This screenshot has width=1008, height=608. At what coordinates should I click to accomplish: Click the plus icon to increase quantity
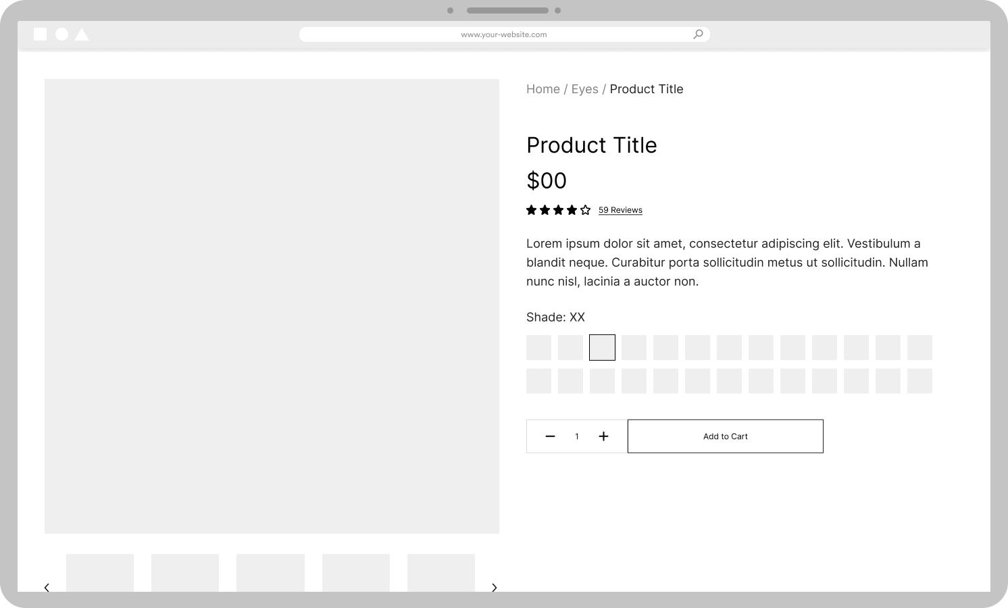coord(603,436)
